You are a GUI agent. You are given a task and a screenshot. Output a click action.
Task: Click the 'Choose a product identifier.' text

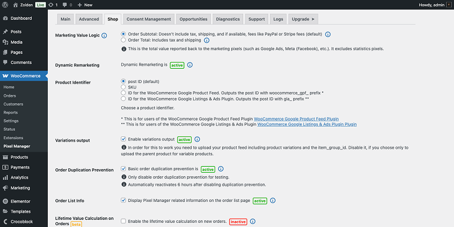(x=148, y=108)
